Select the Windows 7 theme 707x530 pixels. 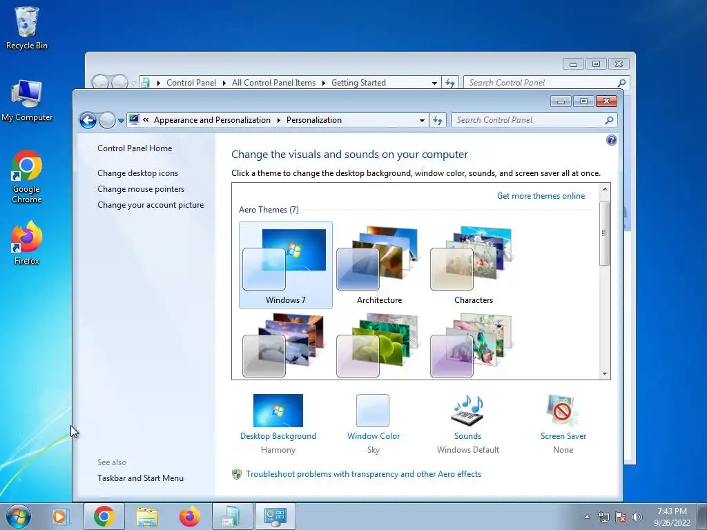click(x=285, y=265)
